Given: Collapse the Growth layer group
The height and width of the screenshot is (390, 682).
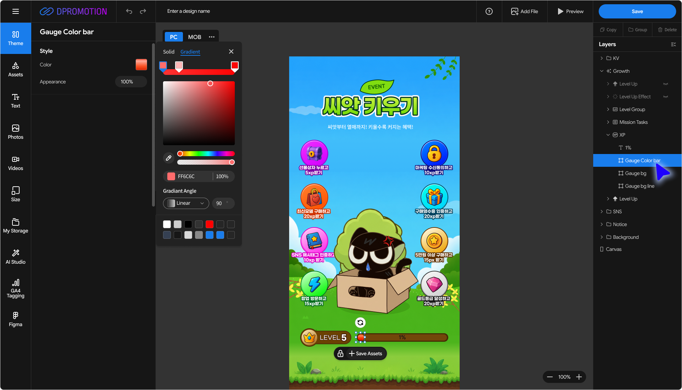Looking at the screenshot, I should [x=602, y=71].
